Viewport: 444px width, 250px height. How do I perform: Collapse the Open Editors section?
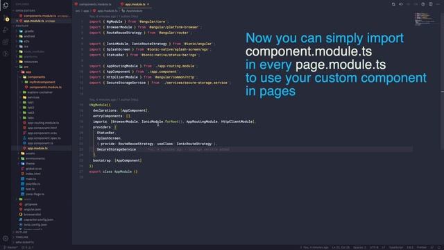pos(25,11)
